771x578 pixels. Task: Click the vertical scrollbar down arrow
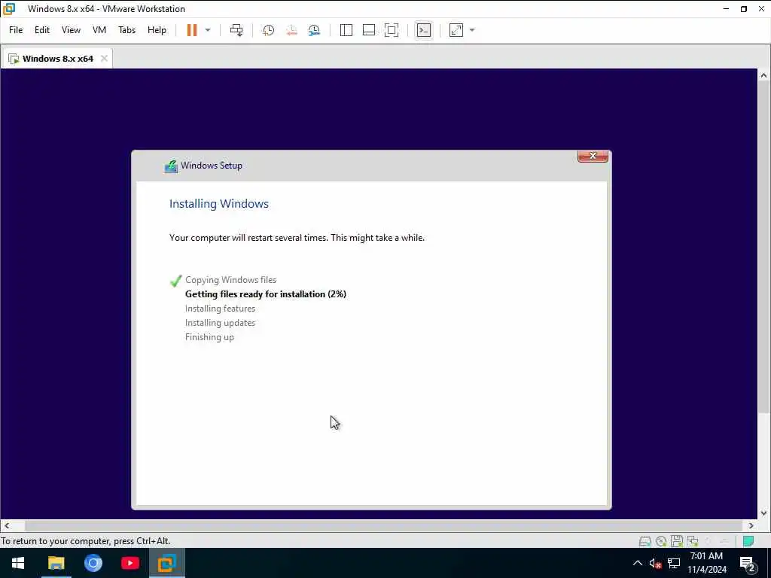pos(763,513)
